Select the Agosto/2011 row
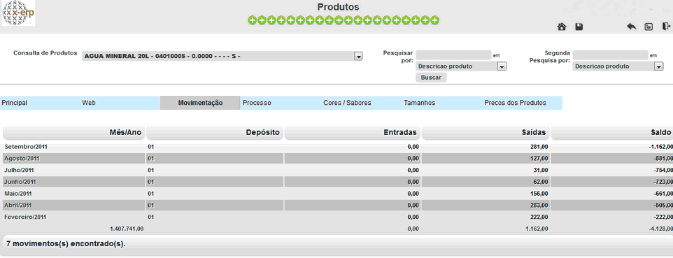Image resolution: width=673 pixels, height=258 pixels. [x=336, y=159]
